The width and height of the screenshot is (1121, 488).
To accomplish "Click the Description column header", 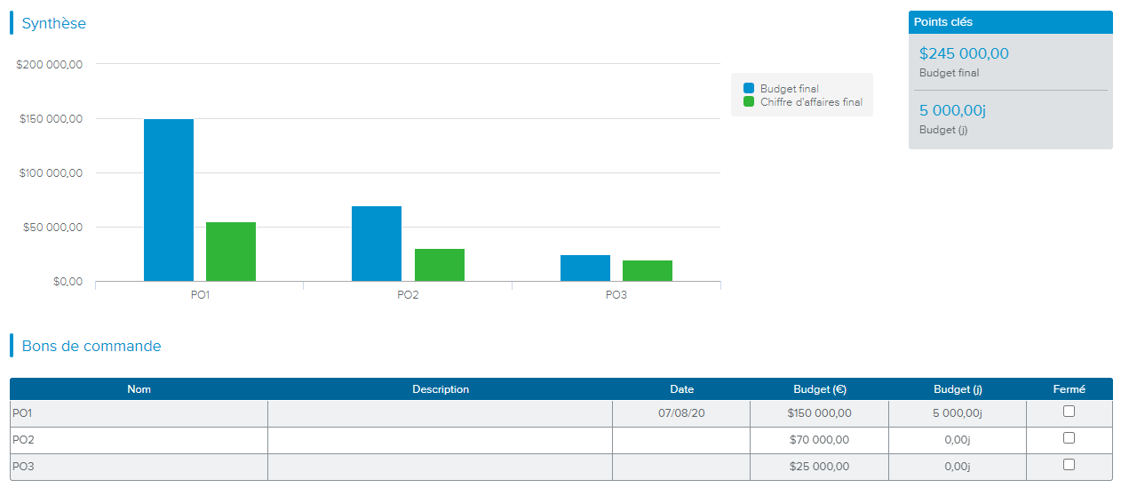I will (x=441, y=389).
